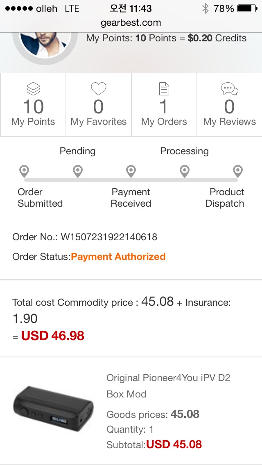Tap the My Points stack icon
Image resolution: width=262 pixels, height=465 pixels.
(33, 89)
